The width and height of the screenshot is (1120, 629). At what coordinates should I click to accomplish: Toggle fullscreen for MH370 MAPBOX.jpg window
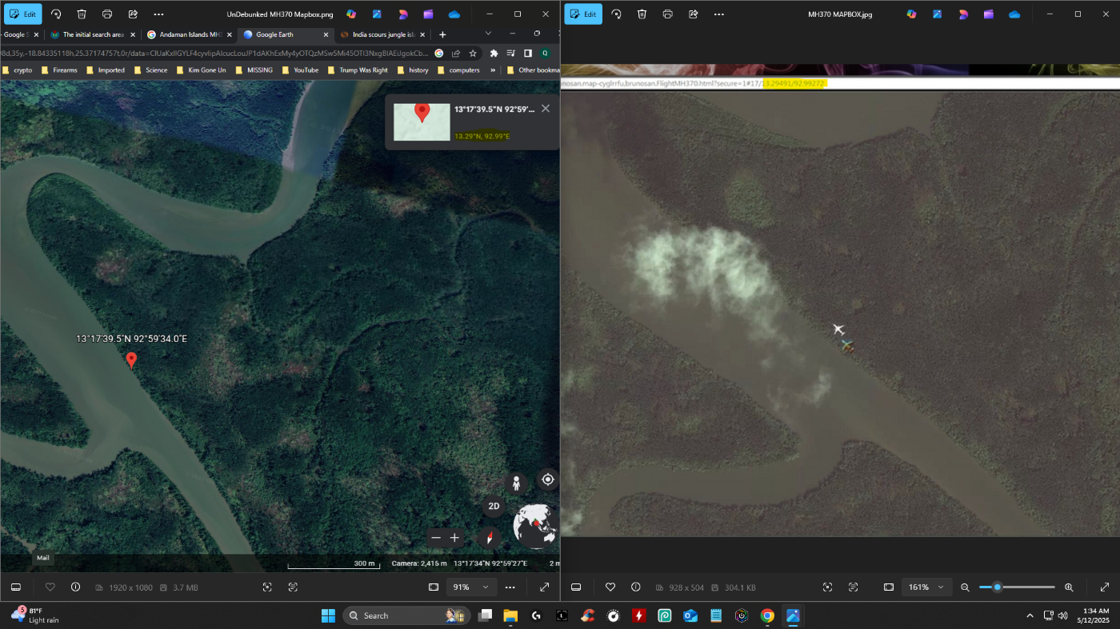tap(1104, 587)
